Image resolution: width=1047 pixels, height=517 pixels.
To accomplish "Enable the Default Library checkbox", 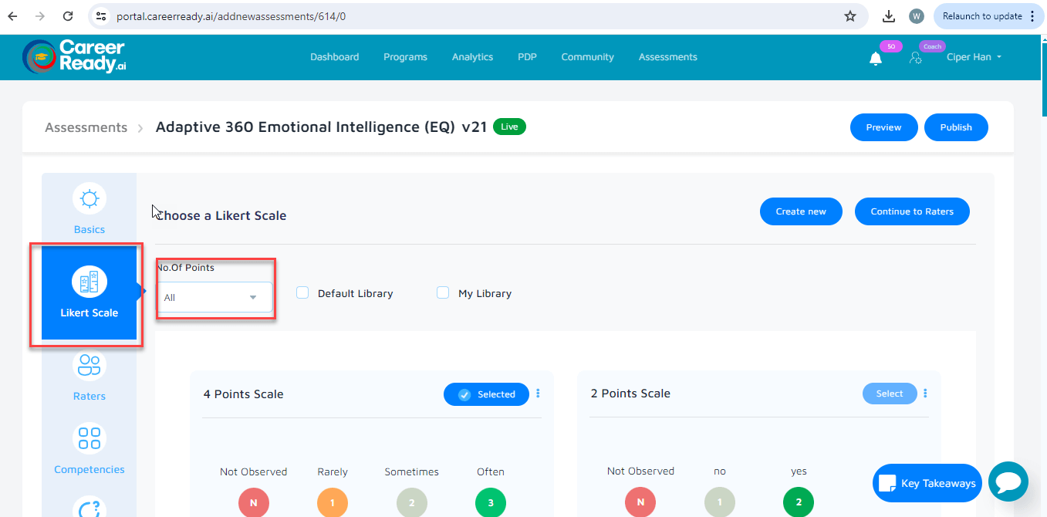I will 302,292.
